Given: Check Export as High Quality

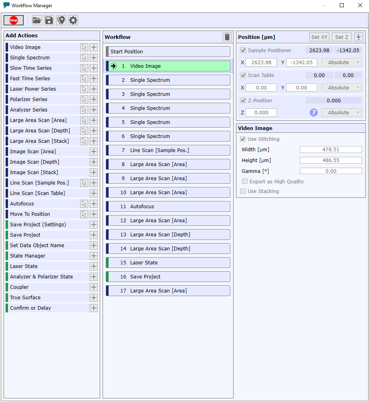Looking at the screenshot, I should click(245, 181).
